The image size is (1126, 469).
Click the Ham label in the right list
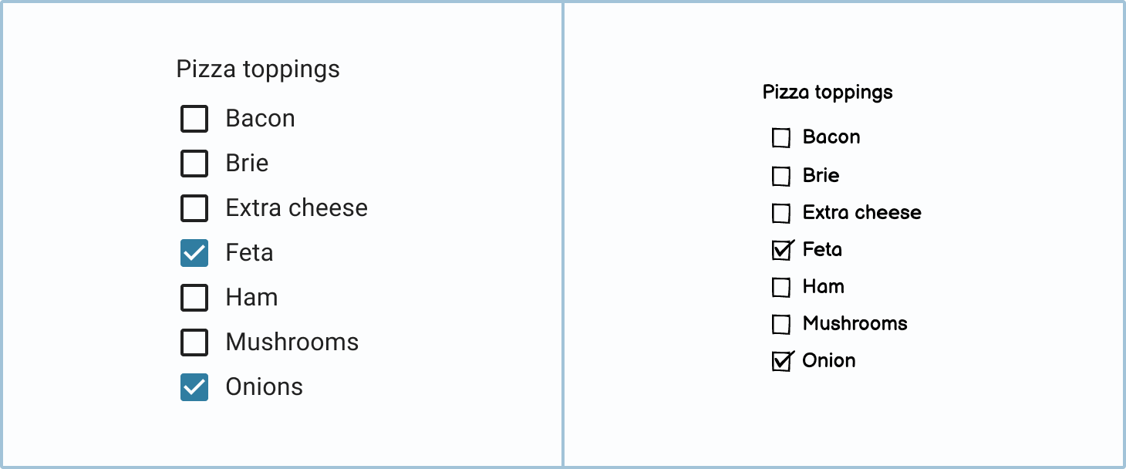point(824,286)
